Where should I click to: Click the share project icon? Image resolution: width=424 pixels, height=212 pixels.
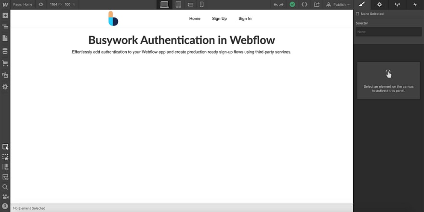click(317, 5)
